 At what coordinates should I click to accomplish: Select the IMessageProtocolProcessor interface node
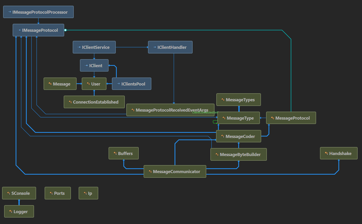tap(38, 12)
